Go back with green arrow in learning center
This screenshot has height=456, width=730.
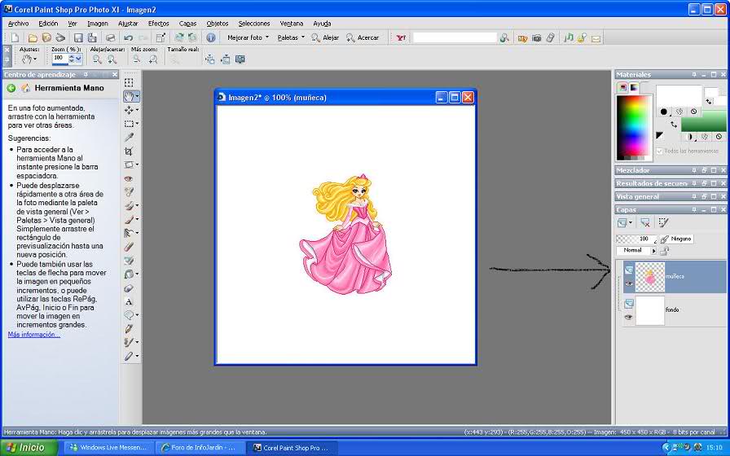(x=11, y=88)
